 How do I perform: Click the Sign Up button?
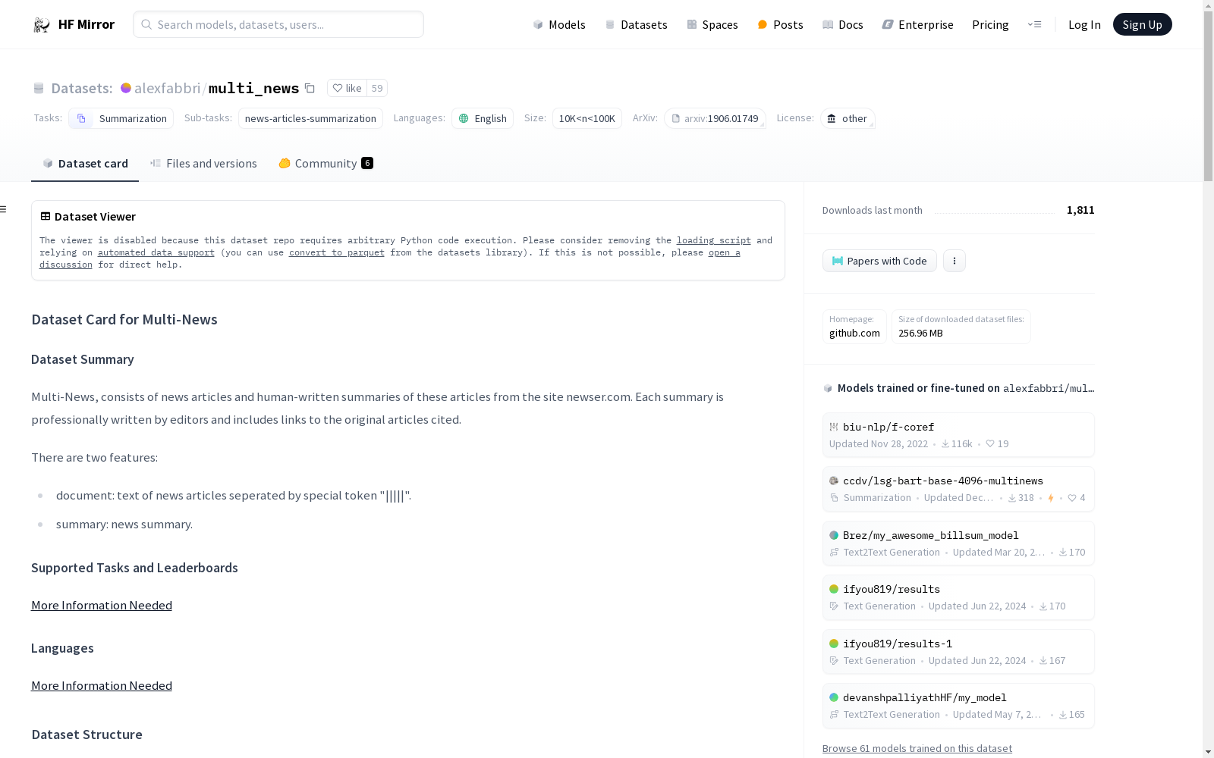pyautogui.click(x=1142, y=25)
